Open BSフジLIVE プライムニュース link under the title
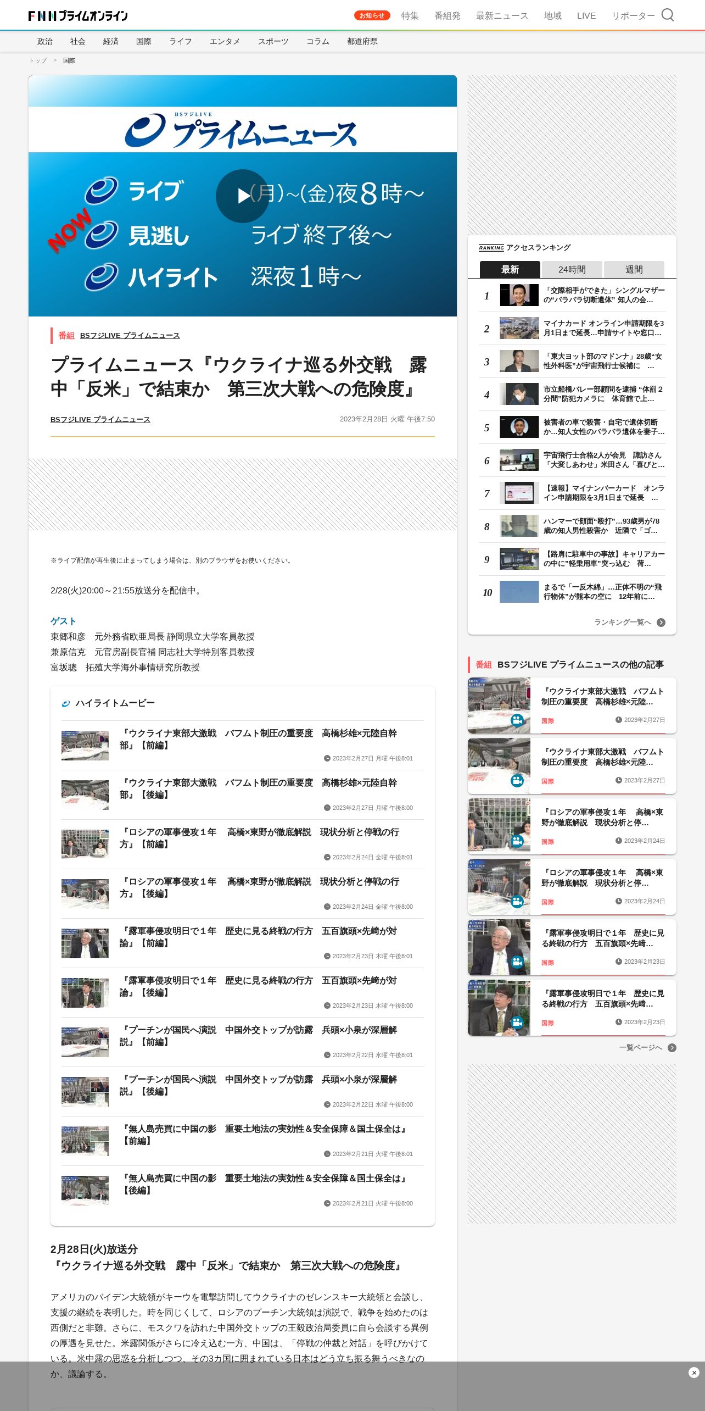The height and width of the screenshot is (1411, 705). coord(100,419)
